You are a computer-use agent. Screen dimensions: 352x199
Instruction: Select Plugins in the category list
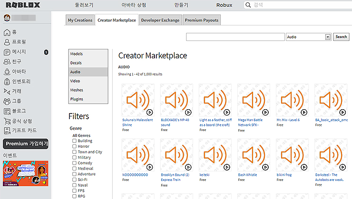pos(88,99)
